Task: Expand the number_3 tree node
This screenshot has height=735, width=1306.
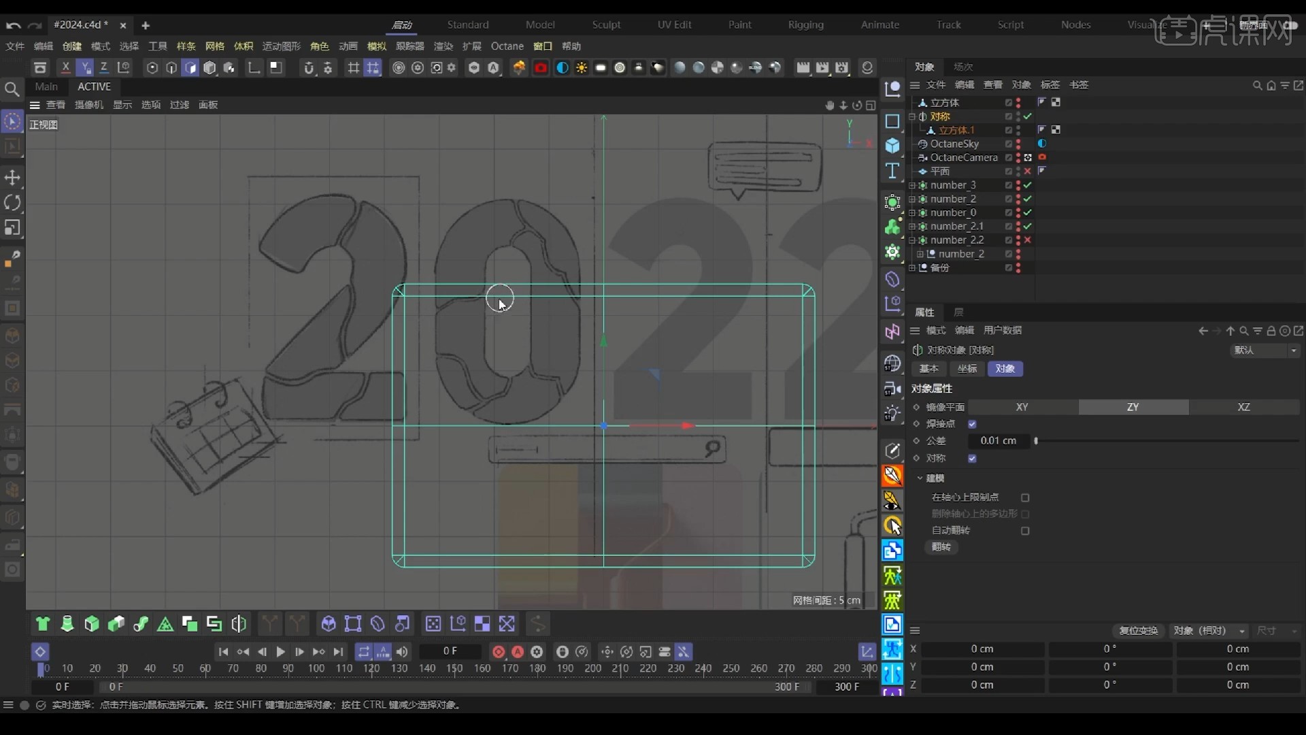Action: click(x=912, y=185)
